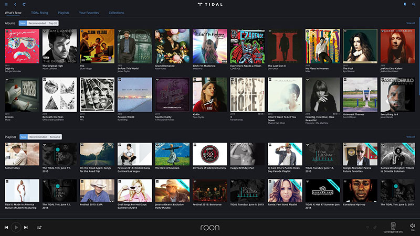Open the Drones album by Muse
The image size is (420, 236).
pos(22,95)
